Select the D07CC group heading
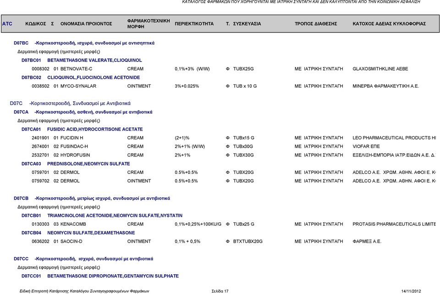The width and height of the screenshot is (440, 294). click(83, 259)
